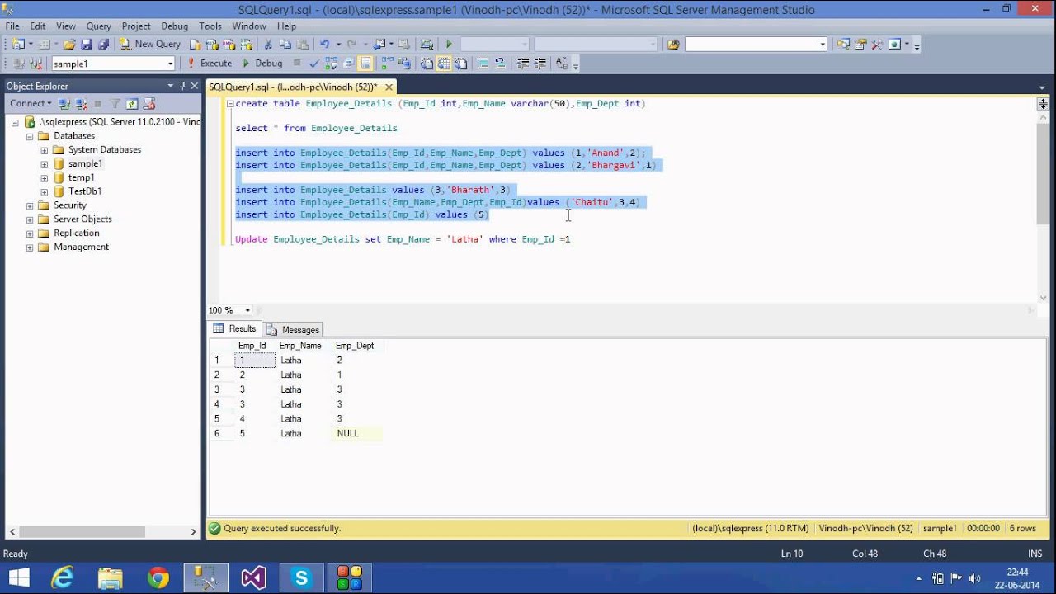Toggle Include Actual Execution Plan button
Screen dimensions: 1056x594
tap(386, 64)
